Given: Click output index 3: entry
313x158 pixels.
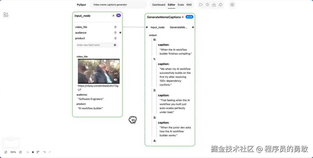Looking at the screenshot, I should coord(155,118).
